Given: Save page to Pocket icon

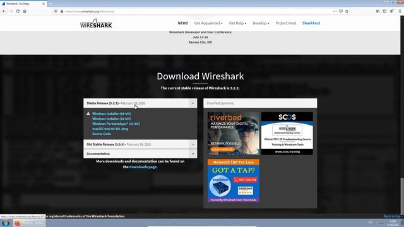Looking at the screenshot, I should point(341,11).
